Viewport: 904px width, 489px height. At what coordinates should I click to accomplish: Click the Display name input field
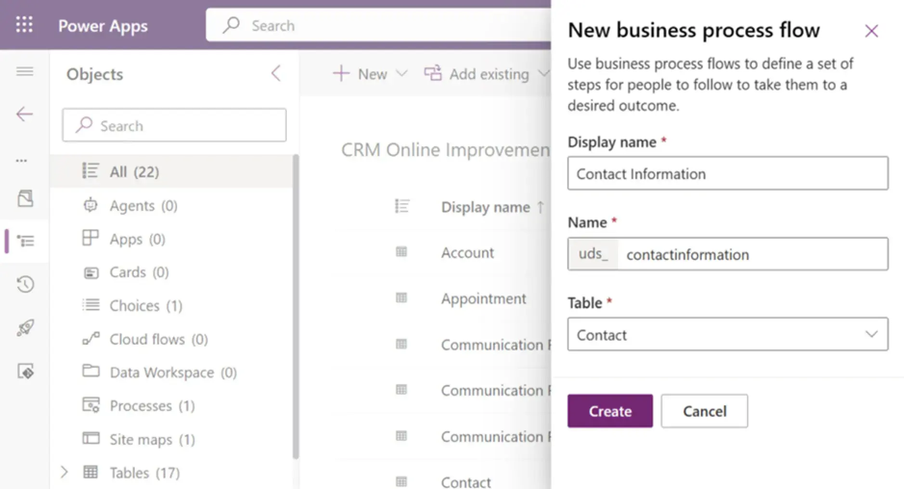[728, 173]
